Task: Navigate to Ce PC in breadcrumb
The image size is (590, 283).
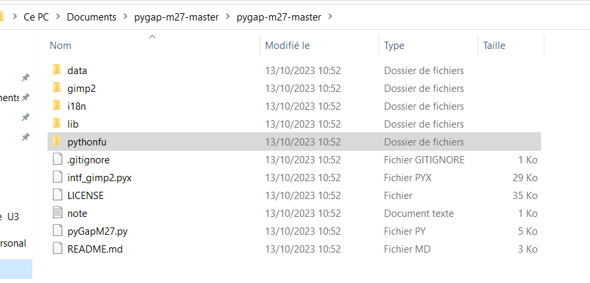Action: click(34, 17)
